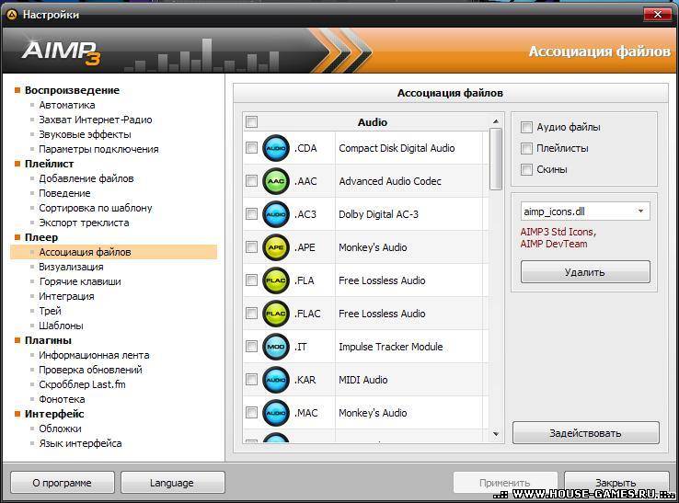Open Звуковые эффекты settings
Viewport: 679px width, 503px height.
(85, 134)
